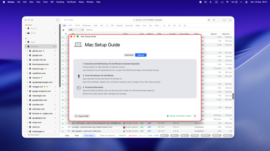Open Control Center from menu bar
The image size is (270, 151).
pyautogui.click(x=246, y=2)
